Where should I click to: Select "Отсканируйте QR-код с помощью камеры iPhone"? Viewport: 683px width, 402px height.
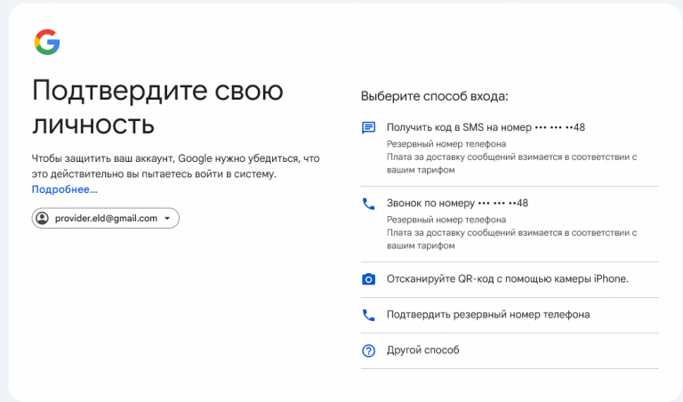click(x=510, y=279)
